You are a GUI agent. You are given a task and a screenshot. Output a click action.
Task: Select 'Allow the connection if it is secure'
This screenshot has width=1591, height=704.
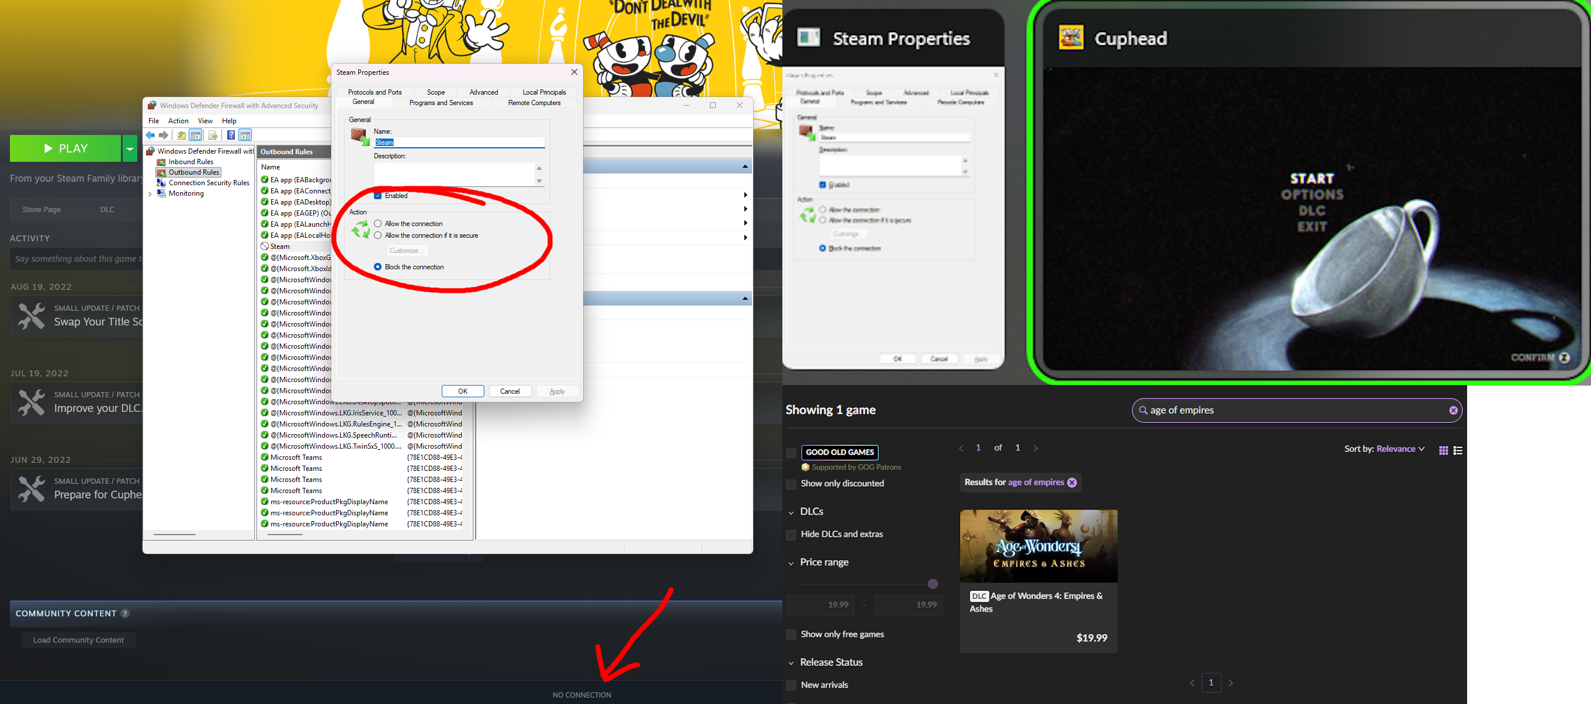[x=378, y=235]
